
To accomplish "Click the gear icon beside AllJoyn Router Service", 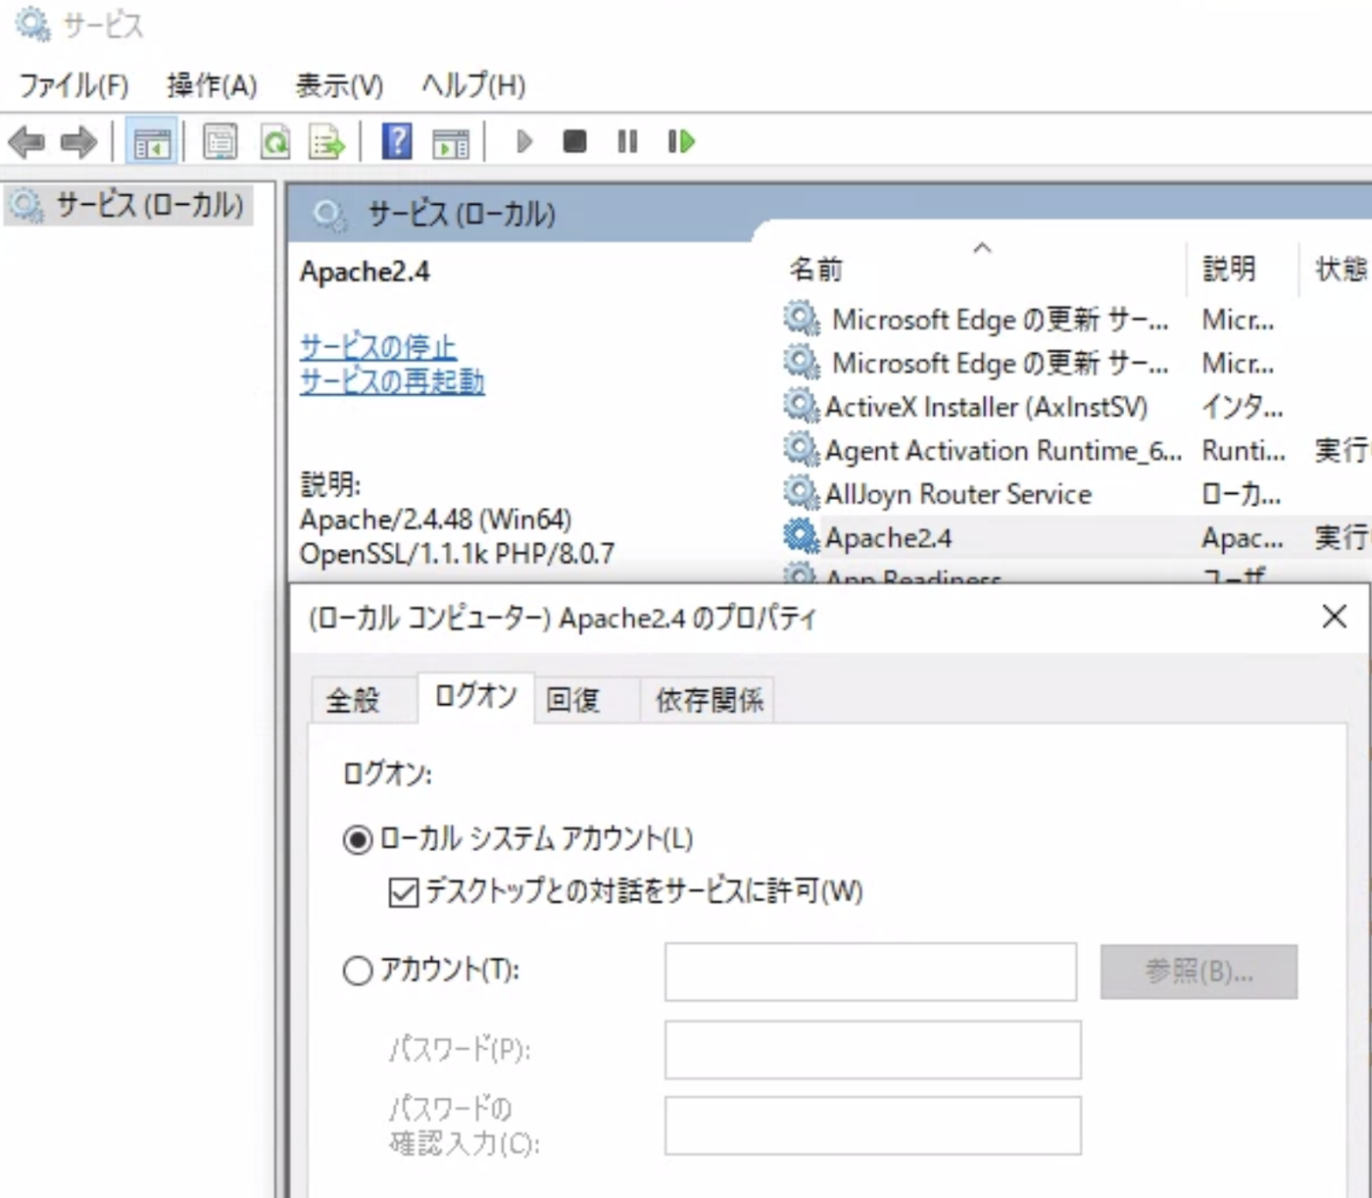I will pyautogui.click(x=801, y=492).
